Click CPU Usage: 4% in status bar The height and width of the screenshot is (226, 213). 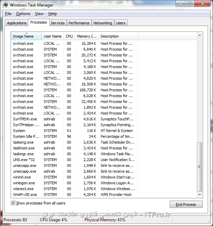tap(54, 220)
